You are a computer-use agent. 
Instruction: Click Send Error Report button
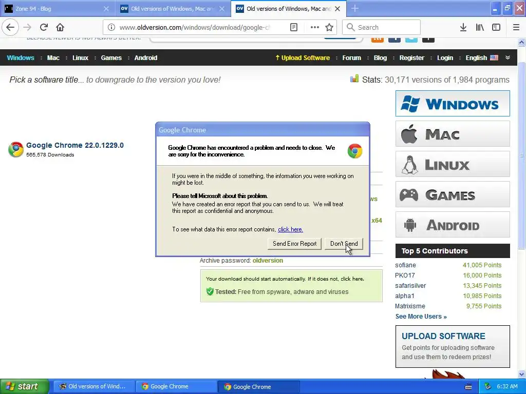click(x=294, y=244)
